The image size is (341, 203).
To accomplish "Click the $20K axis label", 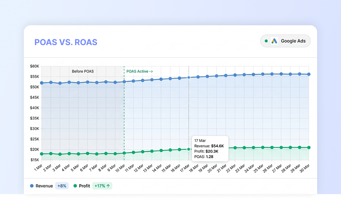I will (x=34, y=149).
